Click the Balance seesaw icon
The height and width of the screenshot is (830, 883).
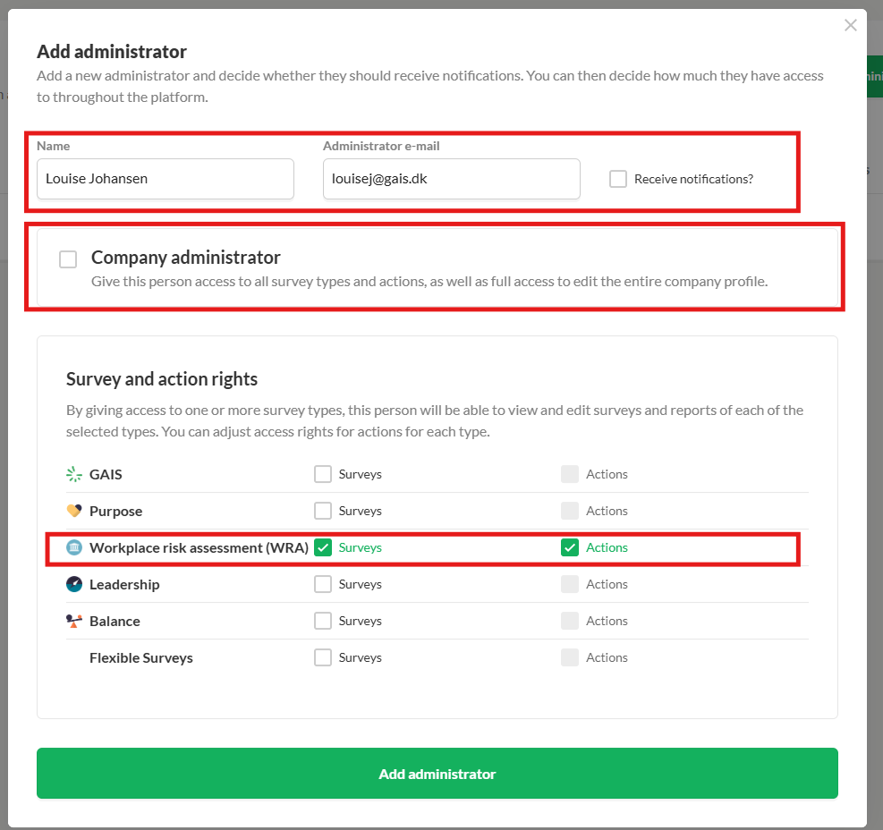[73, 621]
